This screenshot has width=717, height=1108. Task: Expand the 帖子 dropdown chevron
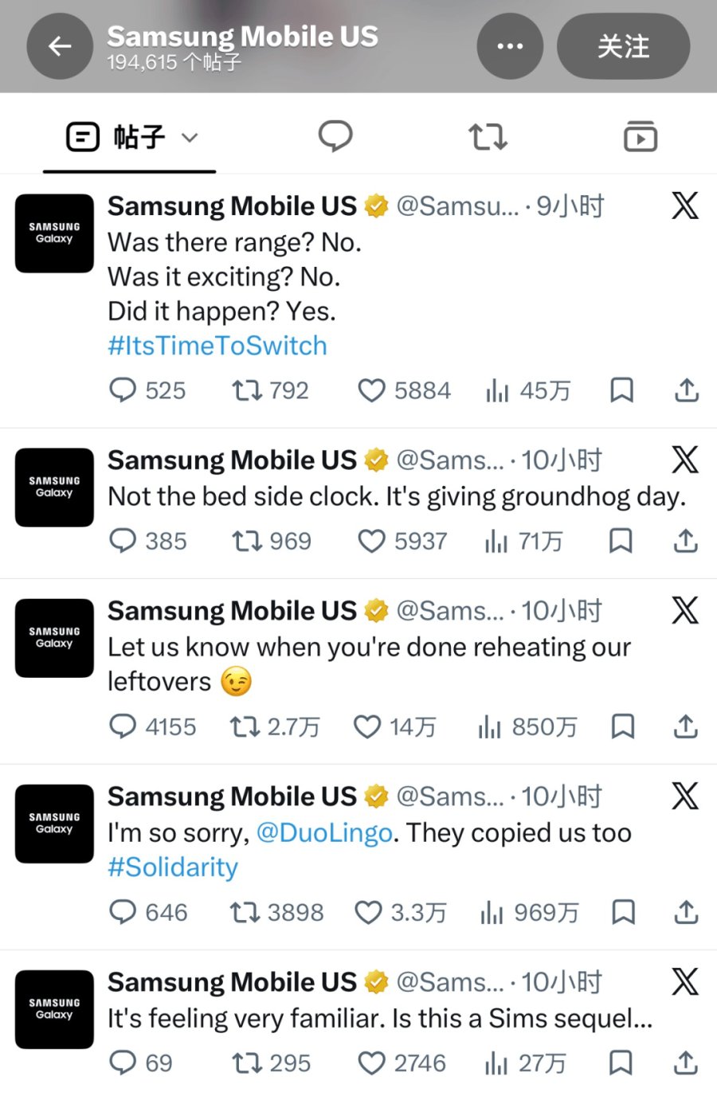click(190, 138)
